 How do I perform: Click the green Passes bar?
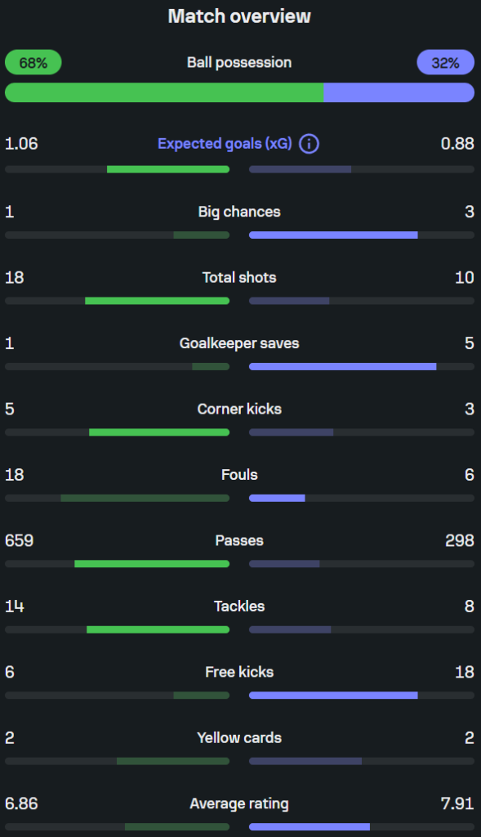[x=152, y=564]
